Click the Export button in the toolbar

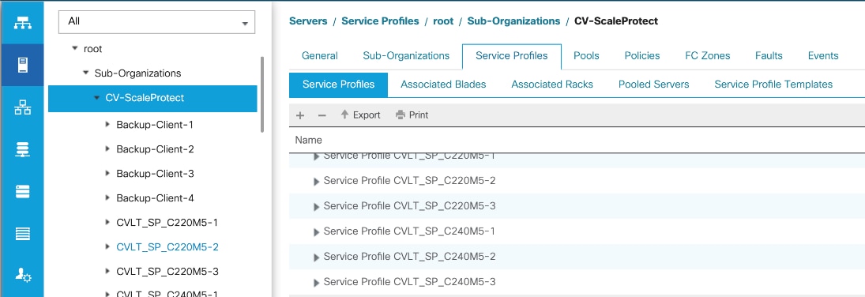point(360,115)
